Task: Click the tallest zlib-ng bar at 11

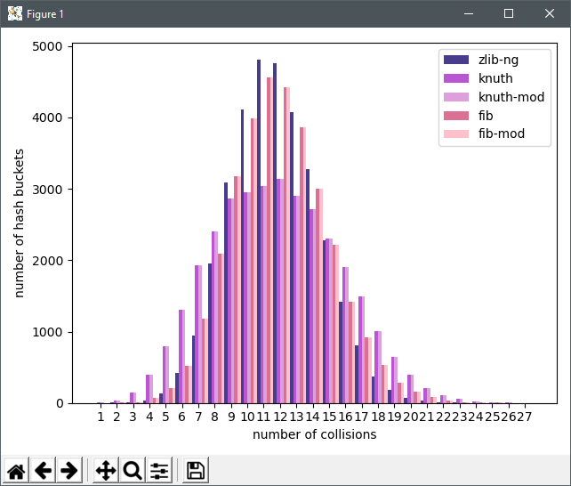Action: pos(259,231)
